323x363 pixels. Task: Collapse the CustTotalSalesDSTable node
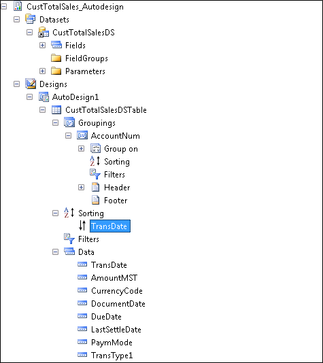[42, 109]
